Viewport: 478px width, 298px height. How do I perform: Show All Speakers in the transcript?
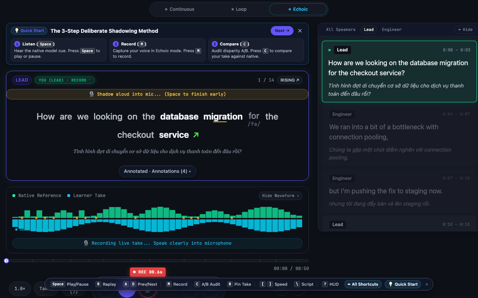tap(341, 29)
